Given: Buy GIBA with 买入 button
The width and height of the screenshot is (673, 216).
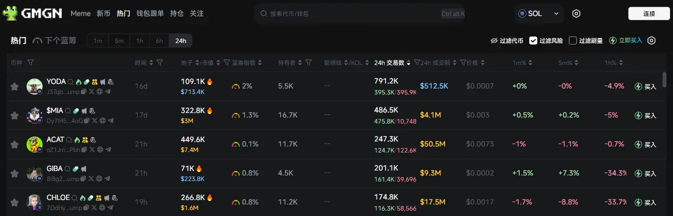Looking at the screenshot, I should [x=645, y=173].
